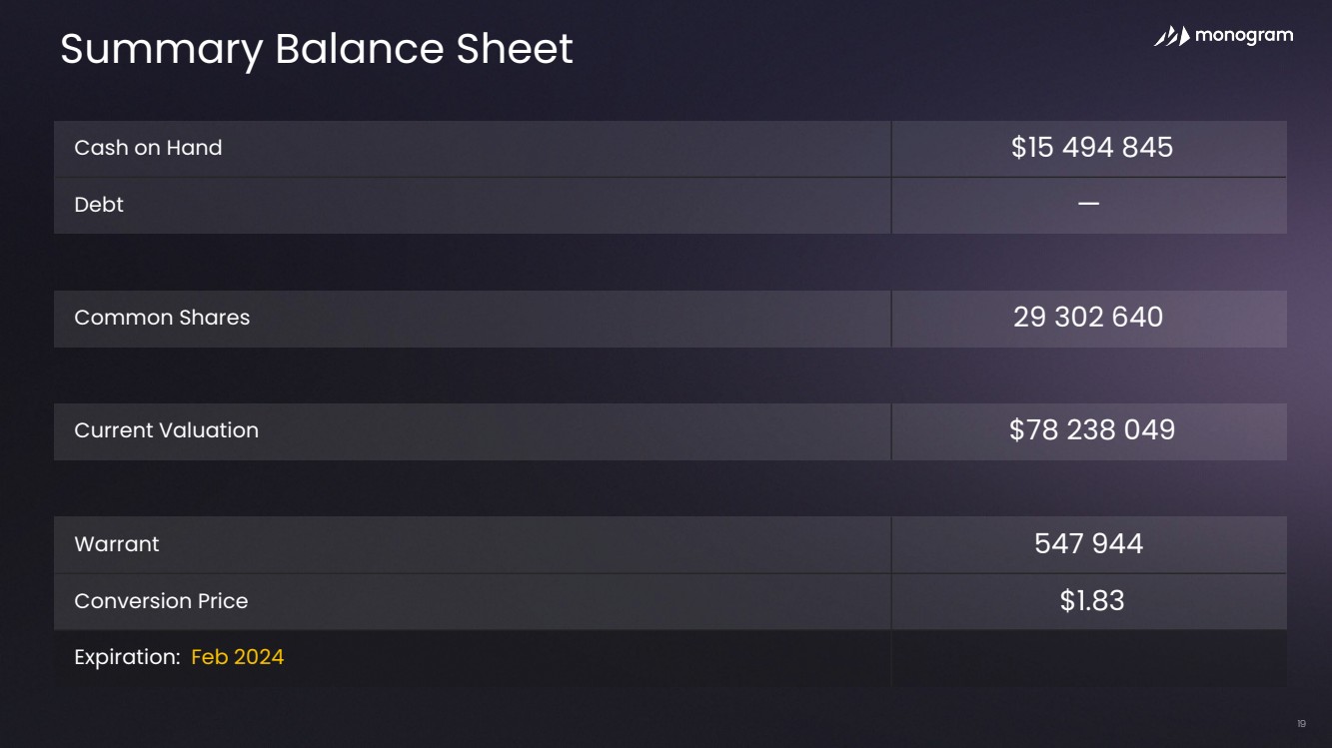Select the Debt row label

[99, 205]
